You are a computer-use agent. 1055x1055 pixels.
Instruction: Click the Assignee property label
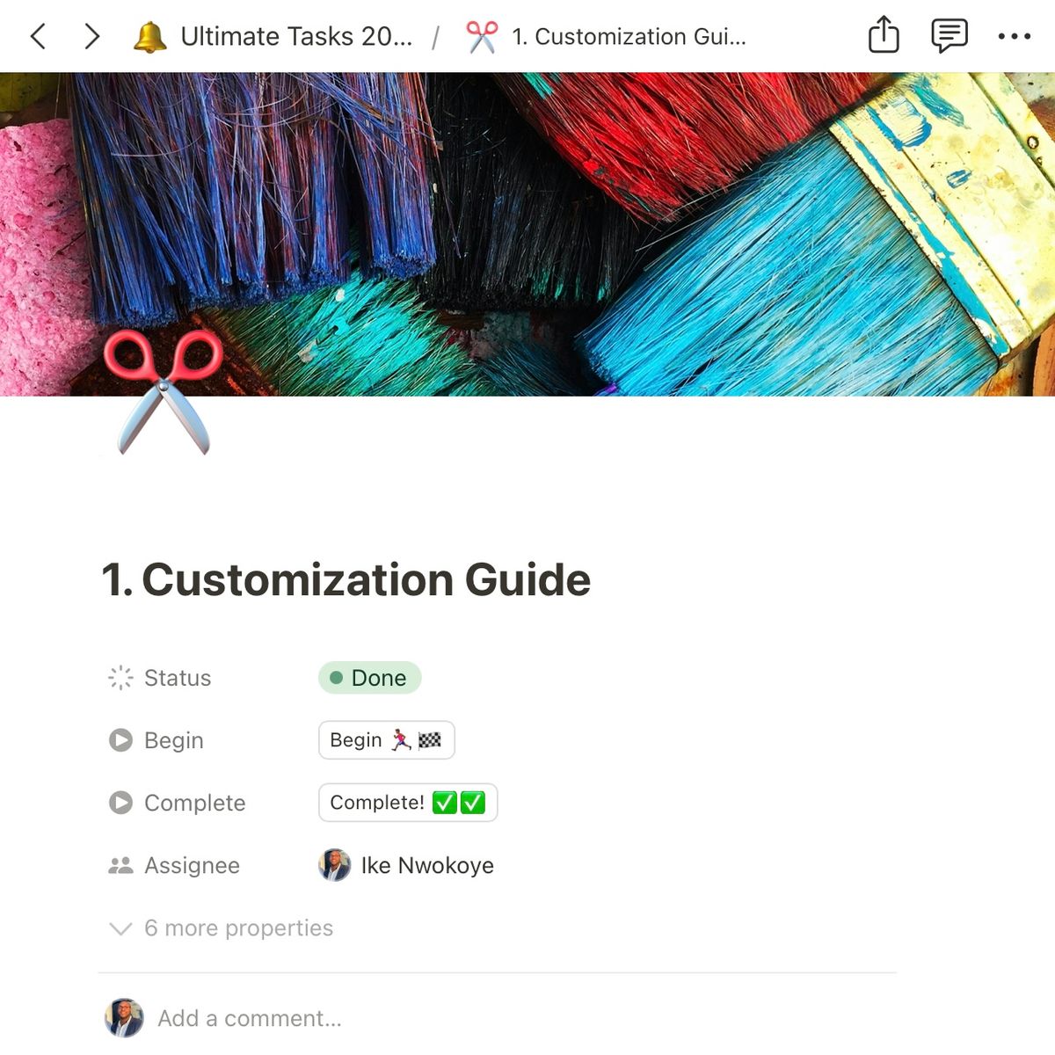[192, 865]
